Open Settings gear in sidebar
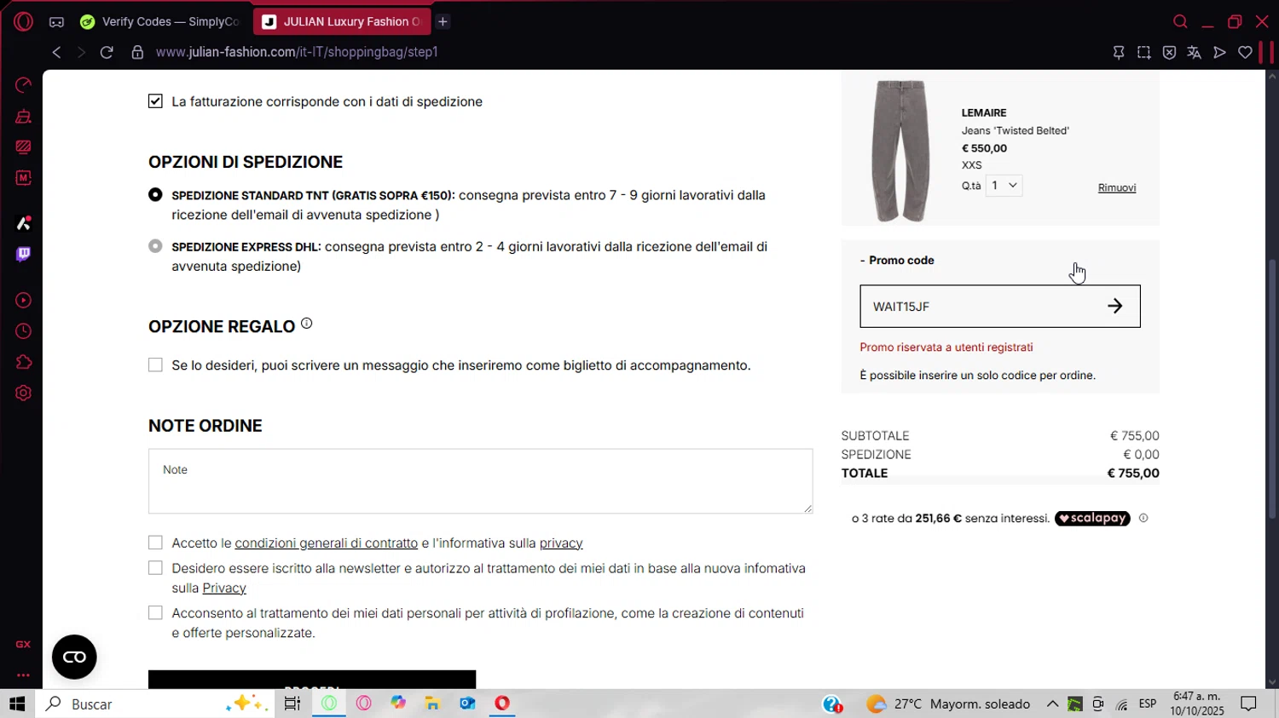The width and height of the screenshot is (1279, 718). pos(23,393)
